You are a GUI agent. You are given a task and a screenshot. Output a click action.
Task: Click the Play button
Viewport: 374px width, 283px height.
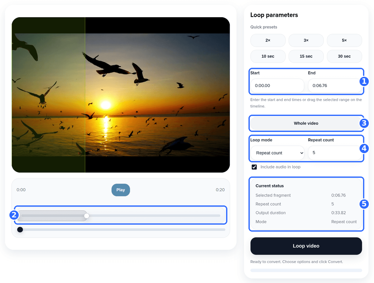pos(121,190)
